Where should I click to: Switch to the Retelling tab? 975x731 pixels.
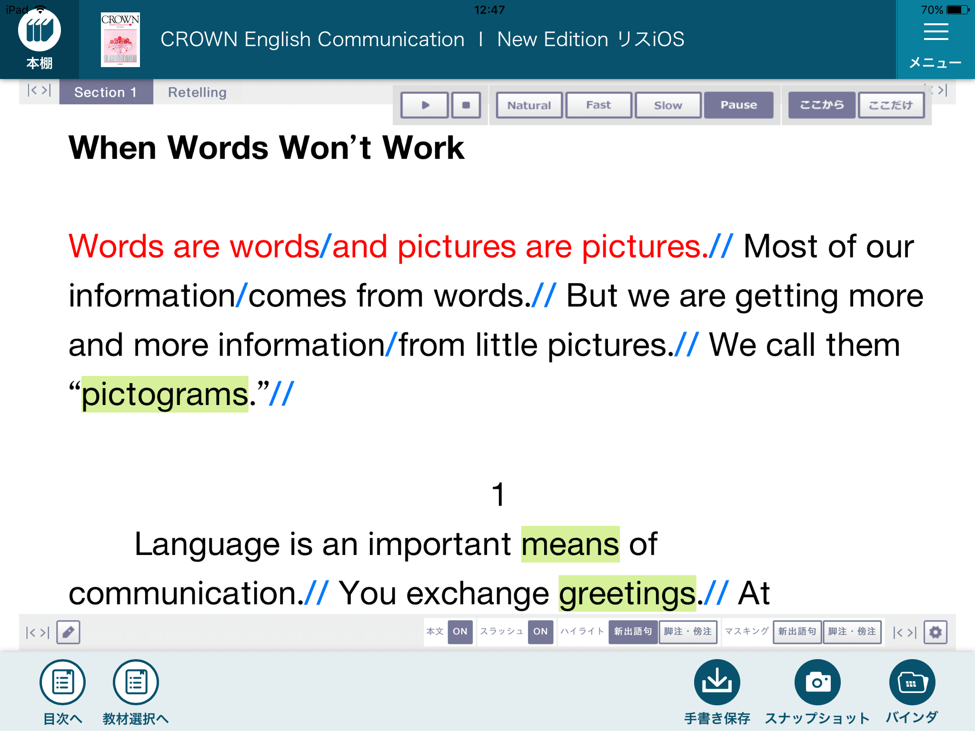pos(197,92)
